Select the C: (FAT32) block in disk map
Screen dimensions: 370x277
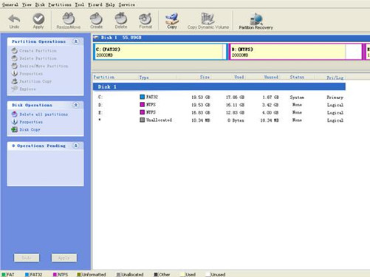point(160,52)
